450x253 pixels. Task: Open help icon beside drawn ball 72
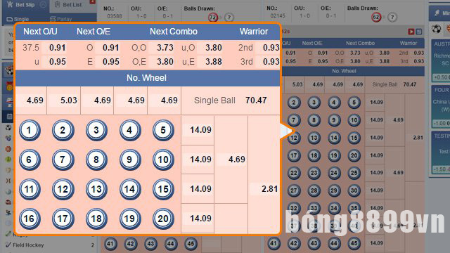tap(229, 18)
